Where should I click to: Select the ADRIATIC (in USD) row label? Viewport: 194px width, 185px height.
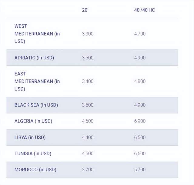pos(34,58)
